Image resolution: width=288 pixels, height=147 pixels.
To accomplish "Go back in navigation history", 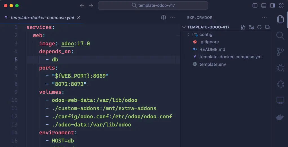I will (82, 6).
